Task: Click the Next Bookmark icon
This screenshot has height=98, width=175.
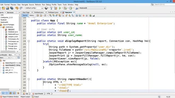Action: (70, 16)
